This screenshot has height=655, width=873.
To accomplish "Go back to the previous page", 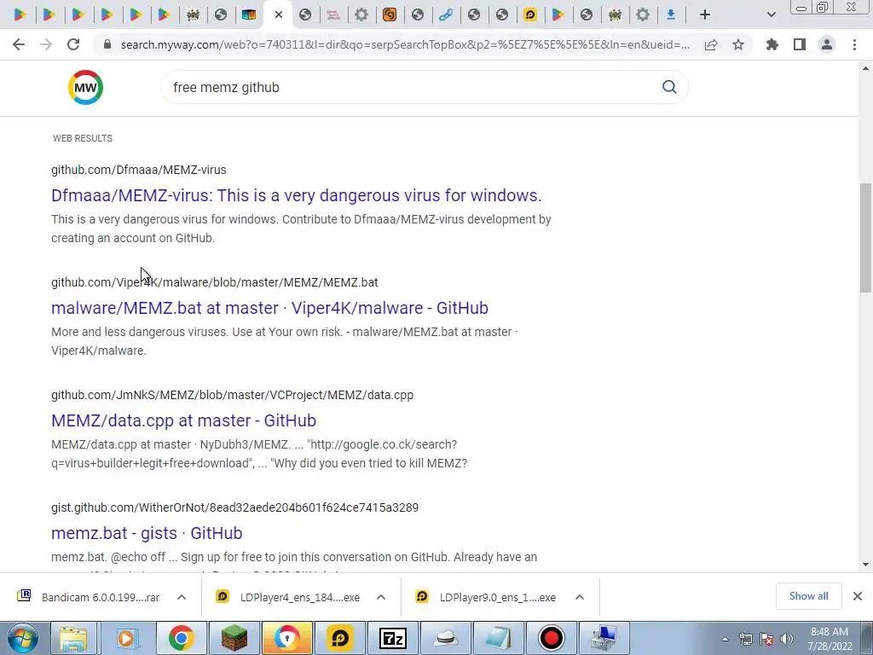I will click(19, 44).
